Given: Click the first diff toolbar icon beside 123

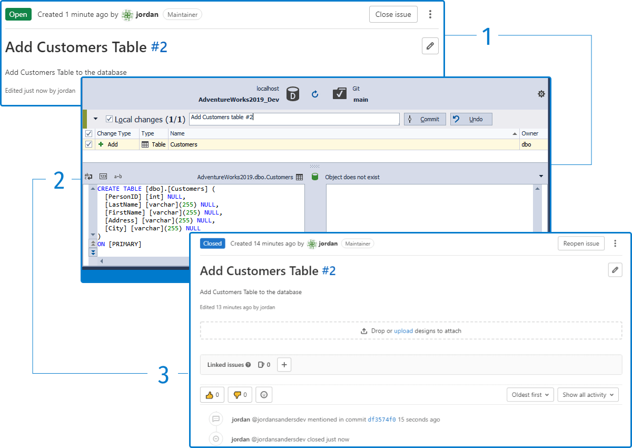Looking at the screenshot, I should tap(88, 177).
